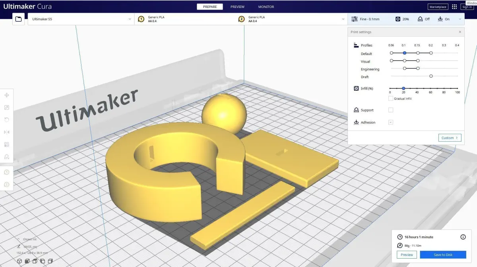Select the Support Blocker tool

6,157
